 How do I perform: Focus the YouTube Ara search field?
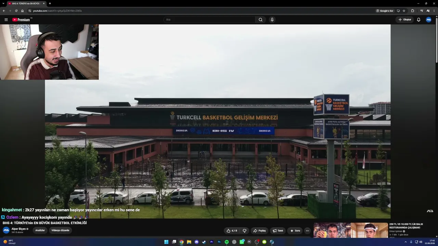coord(209,19)
